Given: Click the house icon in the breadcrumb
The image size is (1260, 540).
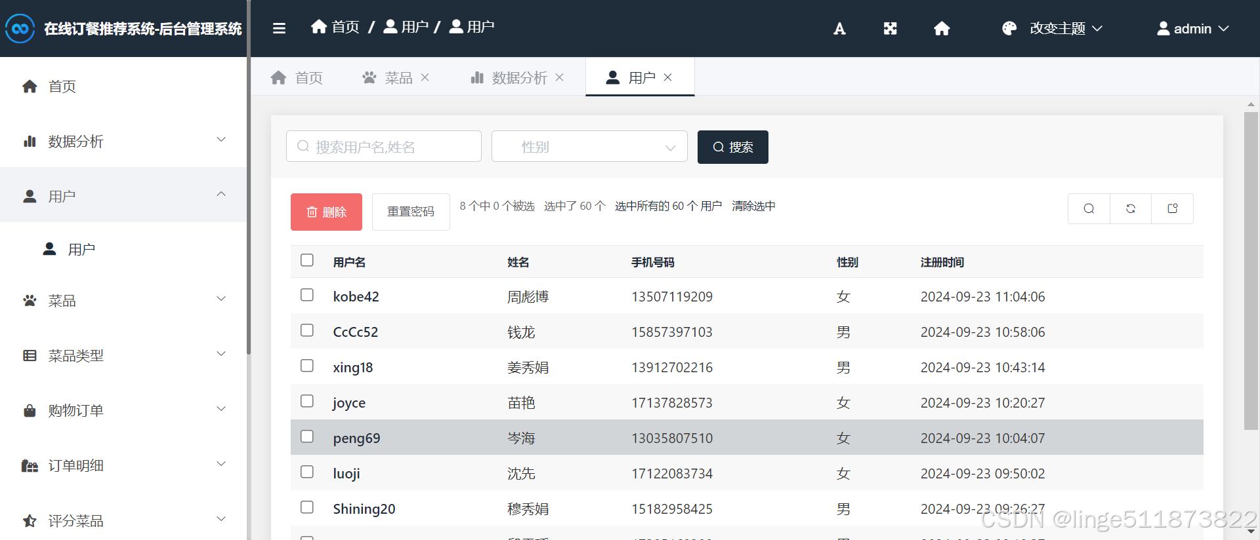Looking at the screenshot, I should (319, 26).
